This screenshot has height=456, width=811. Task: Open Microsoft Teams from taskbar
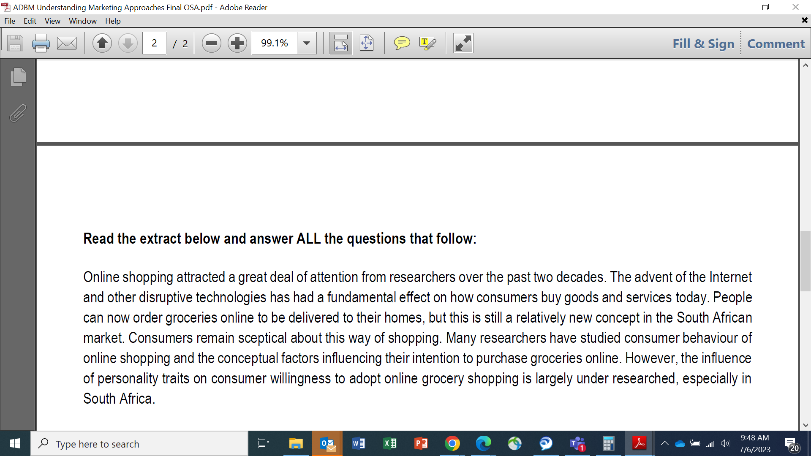pyautogui.click(x=577, y=443)
